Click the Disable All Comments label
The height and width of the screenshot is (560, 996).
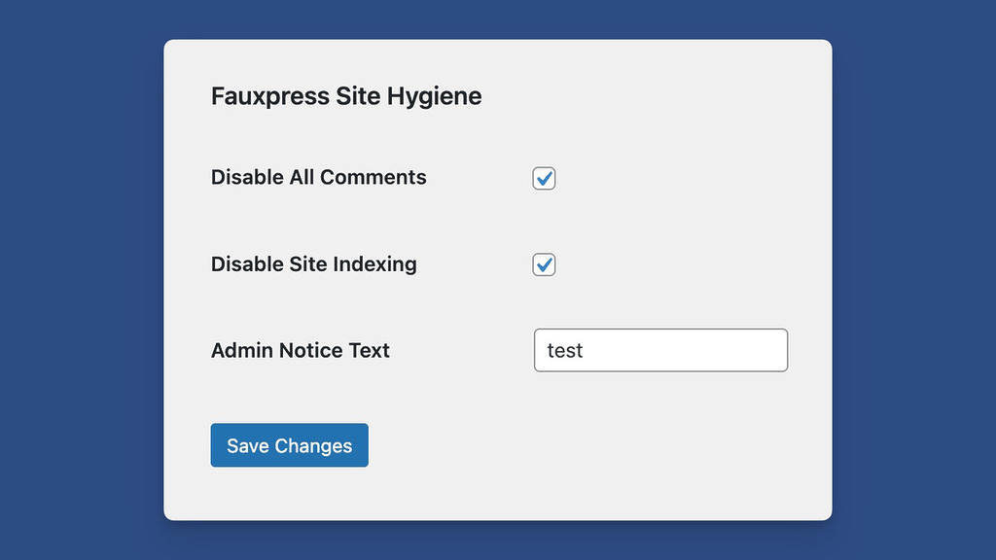[318, 177]
